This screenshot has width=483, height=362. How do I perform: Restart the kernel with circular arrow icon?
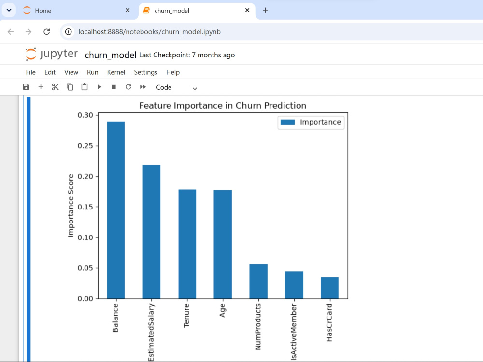[128, 87]
